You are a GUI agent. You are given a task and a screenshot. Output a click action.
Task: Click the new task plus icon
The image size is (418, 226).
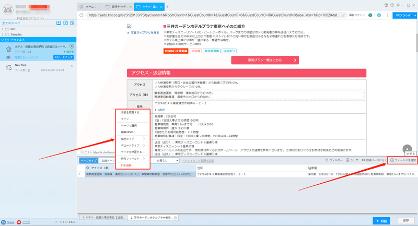pos(66,23)
